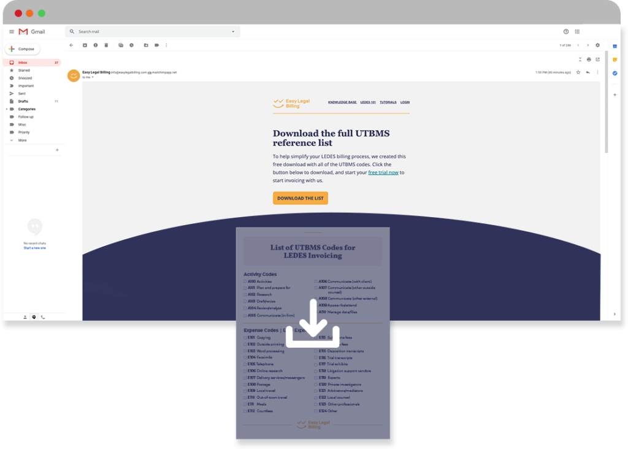Open the toolbar's More options menu
Image resolution: width=628 pixels, height=449 pixels.
pyautogui.click(x=167, y=45)
